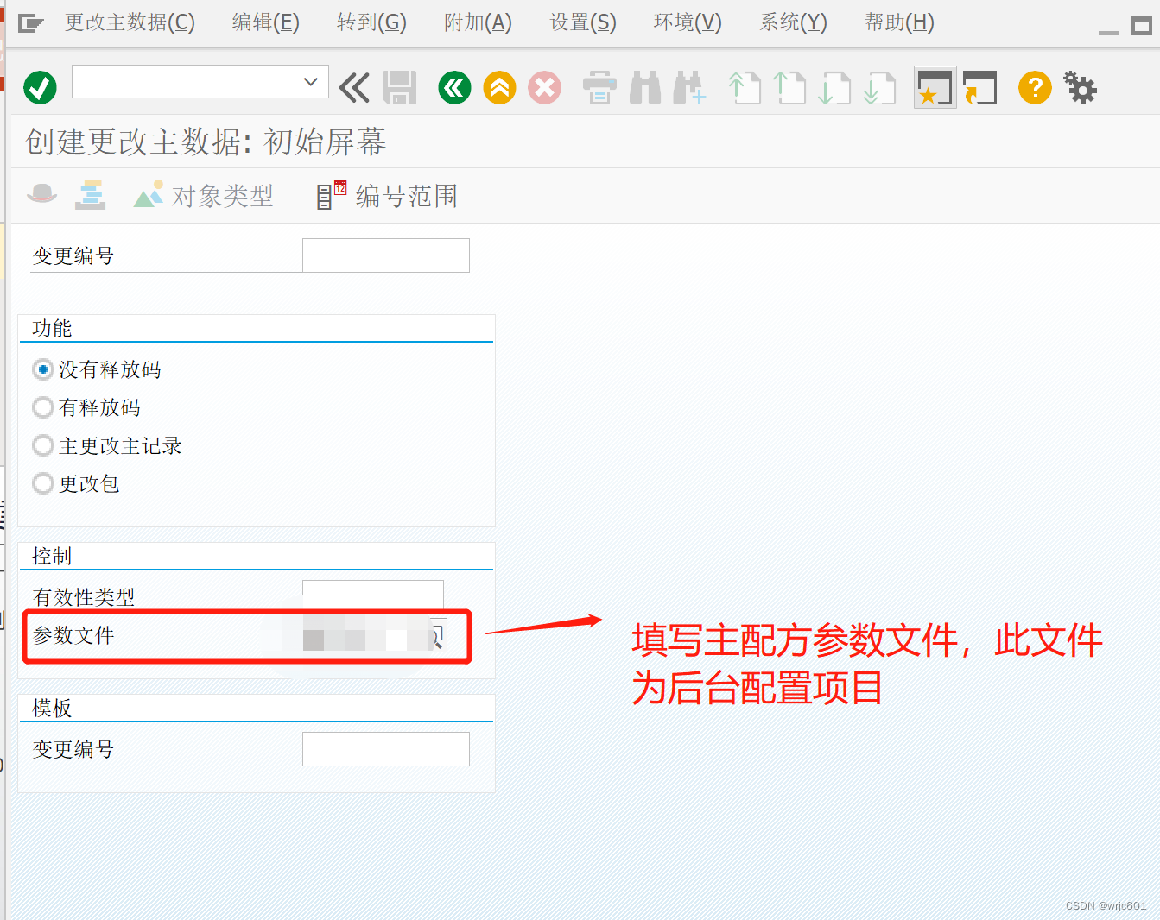
Task: Click the Find binoculars icon
Action: 645,87
